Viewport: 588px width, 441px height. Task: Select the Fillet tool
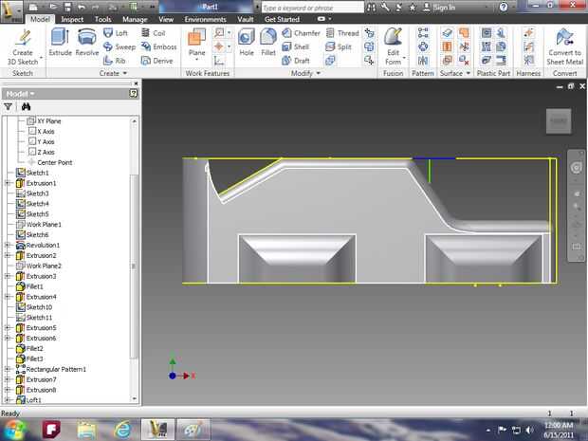pos(268,43)
